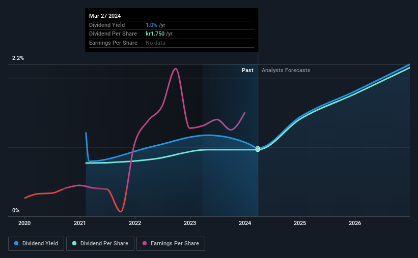Screen dimensions: 418x258
Task: Click the Dividend Per Share label in tooltip
Action: [x=113, y=34]
